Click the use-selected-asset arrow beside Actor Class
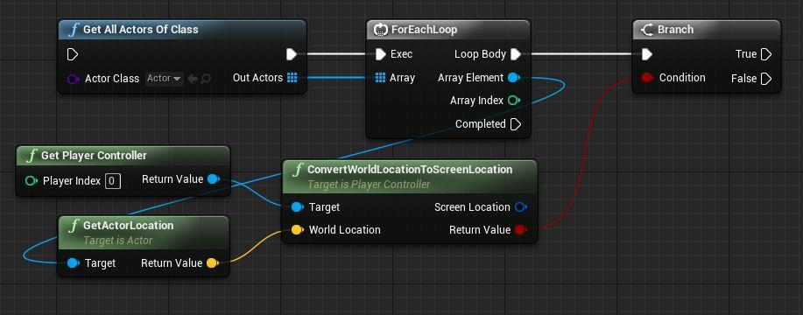Viewport: 803px width, 315px height. [x=193, y=79]
